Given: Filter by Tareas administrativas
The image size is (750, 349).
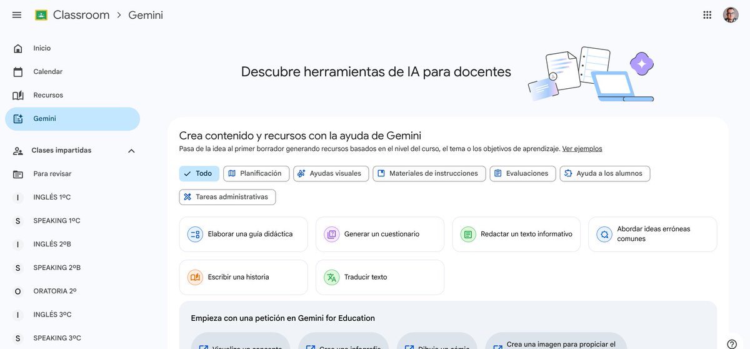Looking at the screenshot, I should click(227, 197).
